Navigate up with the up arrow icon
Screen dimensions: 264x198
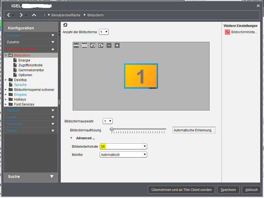pyautogui.click(x=34, y=15)
